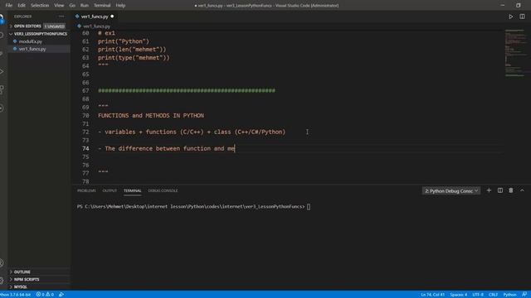Maximize the panel with the up chevron
The height and width of the screenshot is (298, 531).
click(522, 190)
